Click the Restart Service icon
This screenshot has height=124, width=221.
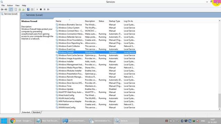point(48,9)
